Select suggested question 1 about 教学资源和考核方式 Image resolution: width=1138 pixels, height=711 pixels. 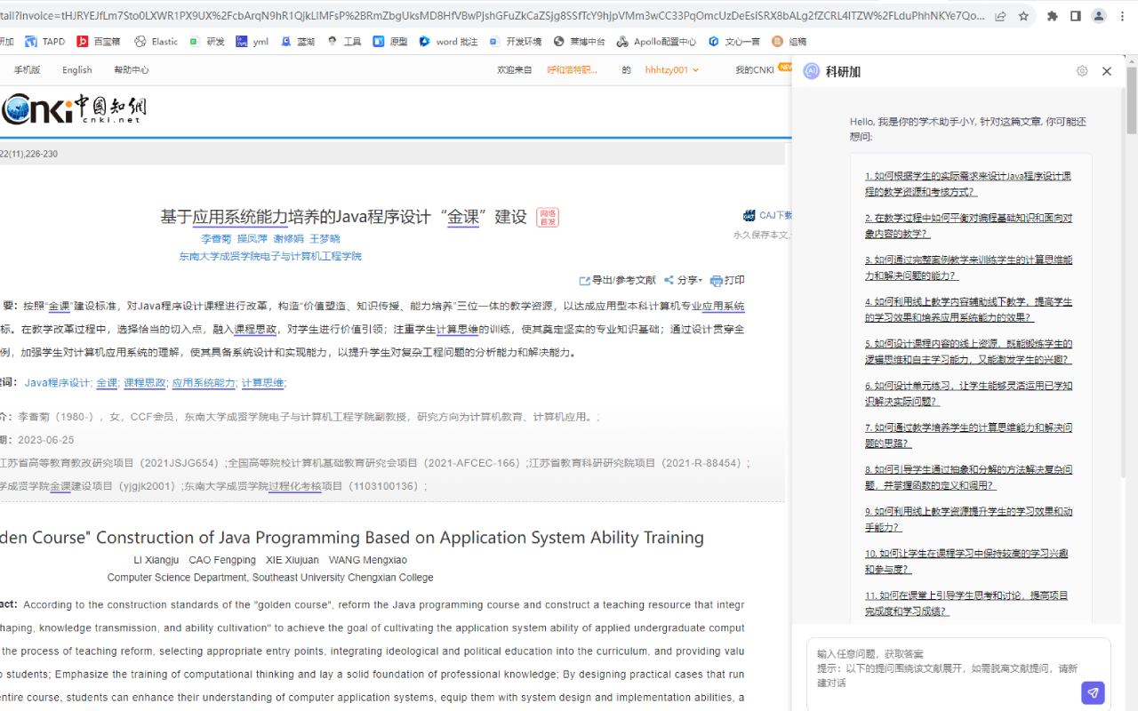968,184
